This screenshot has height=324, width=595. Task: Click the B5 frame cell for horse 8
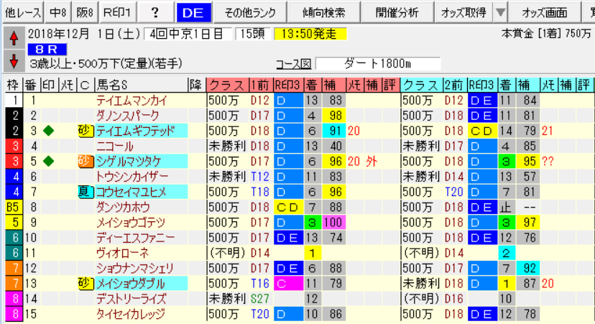coord(14,207)
